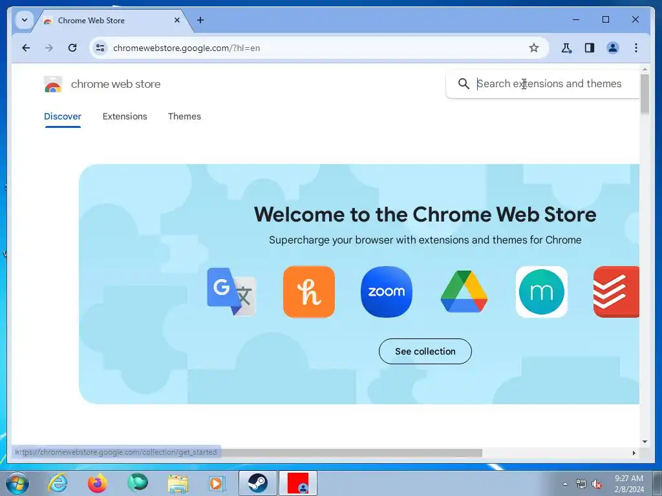Open the teal Momentum extension icon

pos(542,292)
